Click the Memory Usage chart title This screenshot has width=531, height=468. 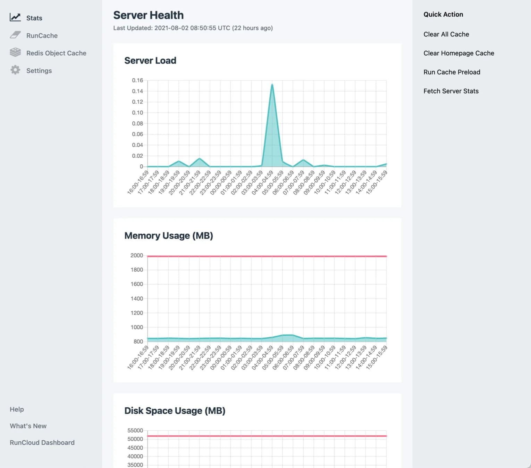pyautogui.click(x=169, y=235)
